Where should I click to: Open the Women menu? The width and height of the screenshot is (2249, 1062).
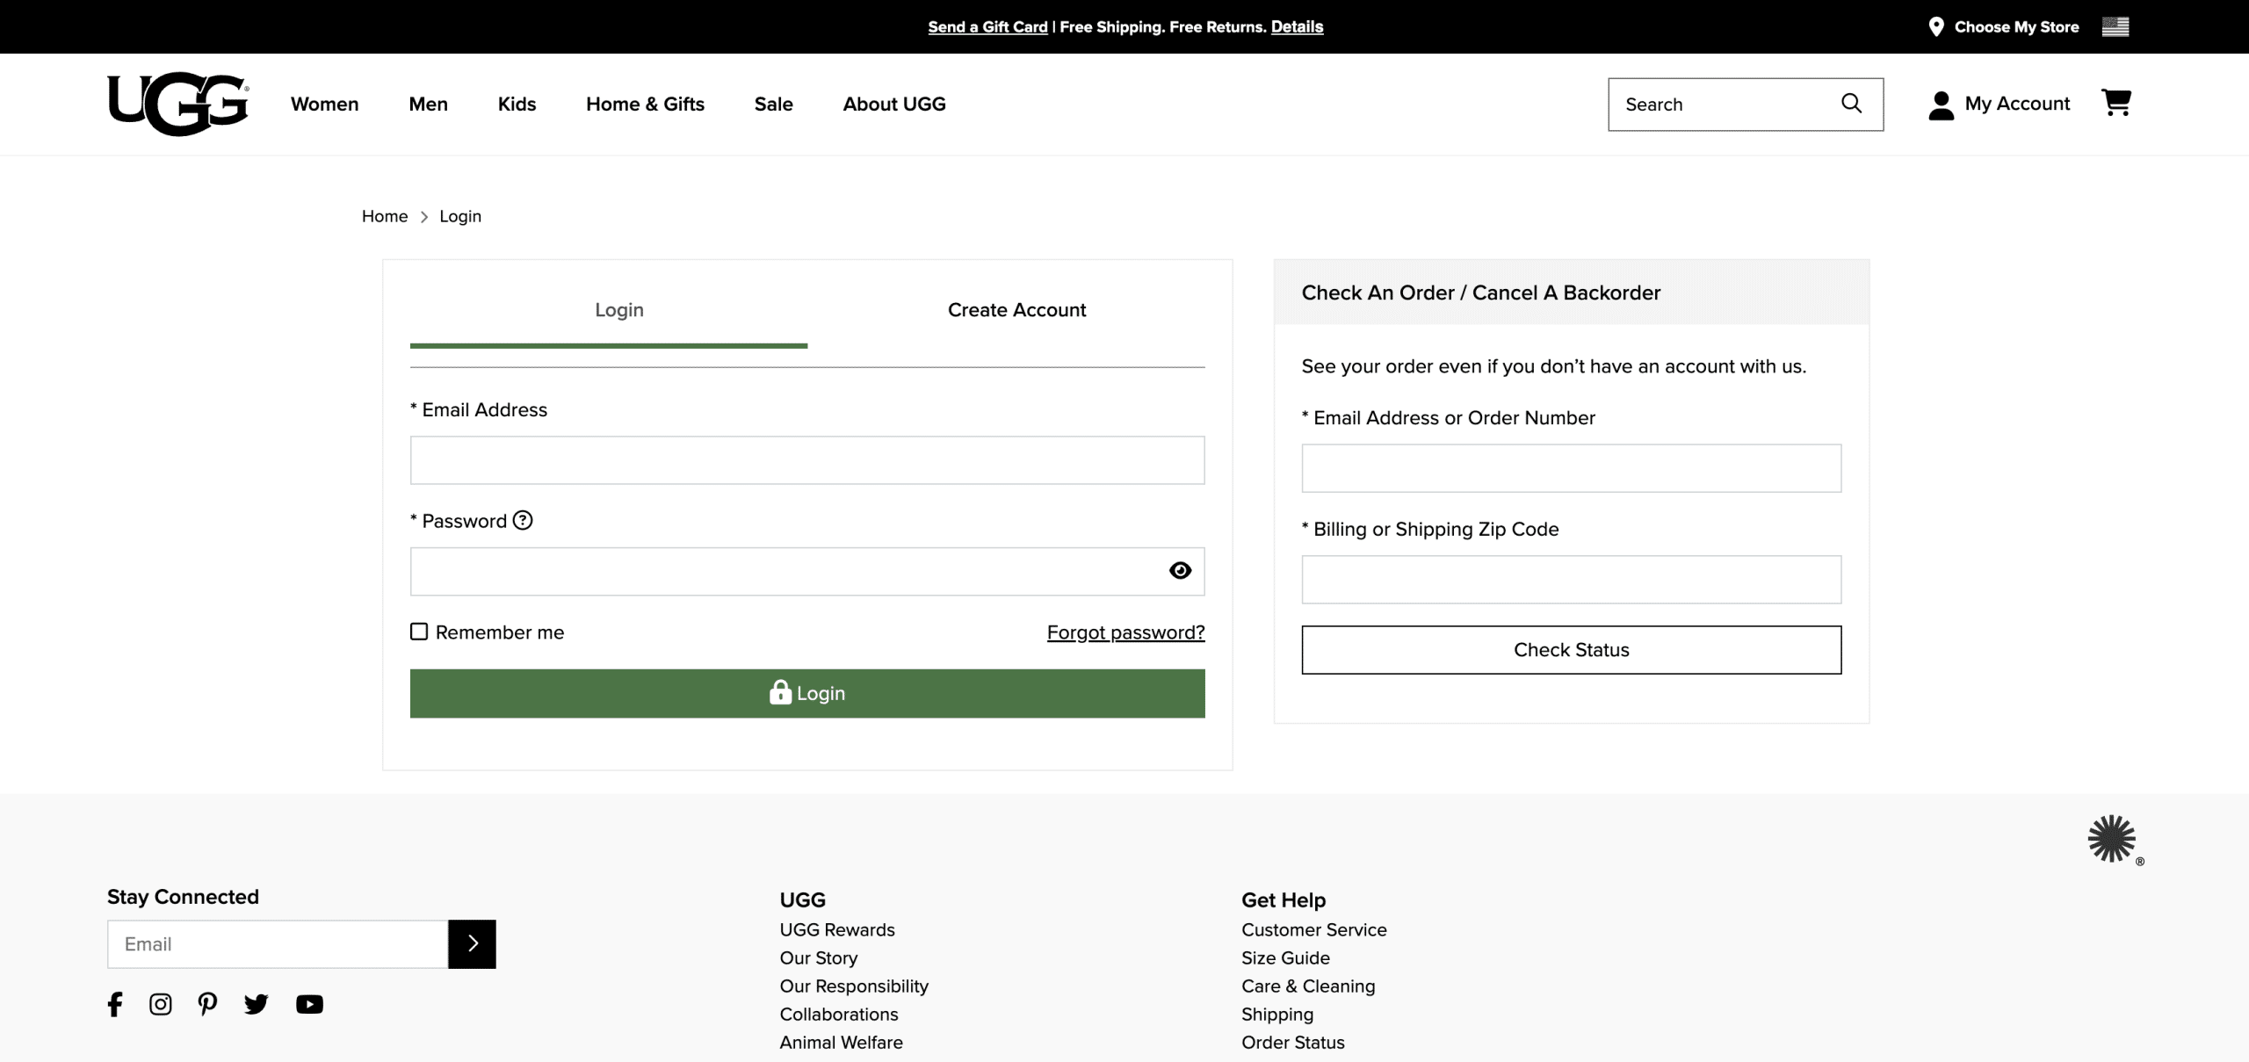[x=325, y=104]
